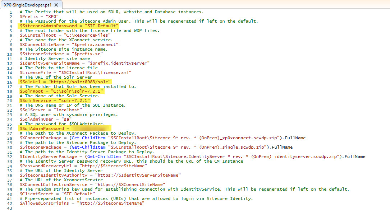Click the comment about Pipe-separated list of instances
Image resolution: width=390 pixels, height=210 pixels.
tap(136, 199)
